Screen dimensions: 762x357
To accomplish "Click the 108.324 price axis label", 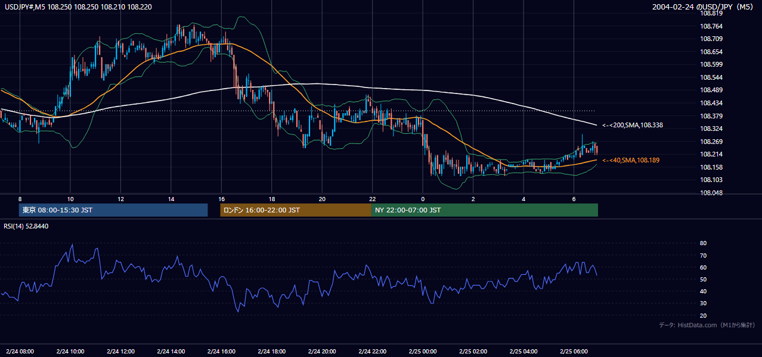I will (x=711, y=129).
